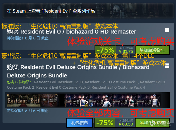176x130 pixels.
Task: Click the ¥31.75 discounted price
Action: click(126, 51)
